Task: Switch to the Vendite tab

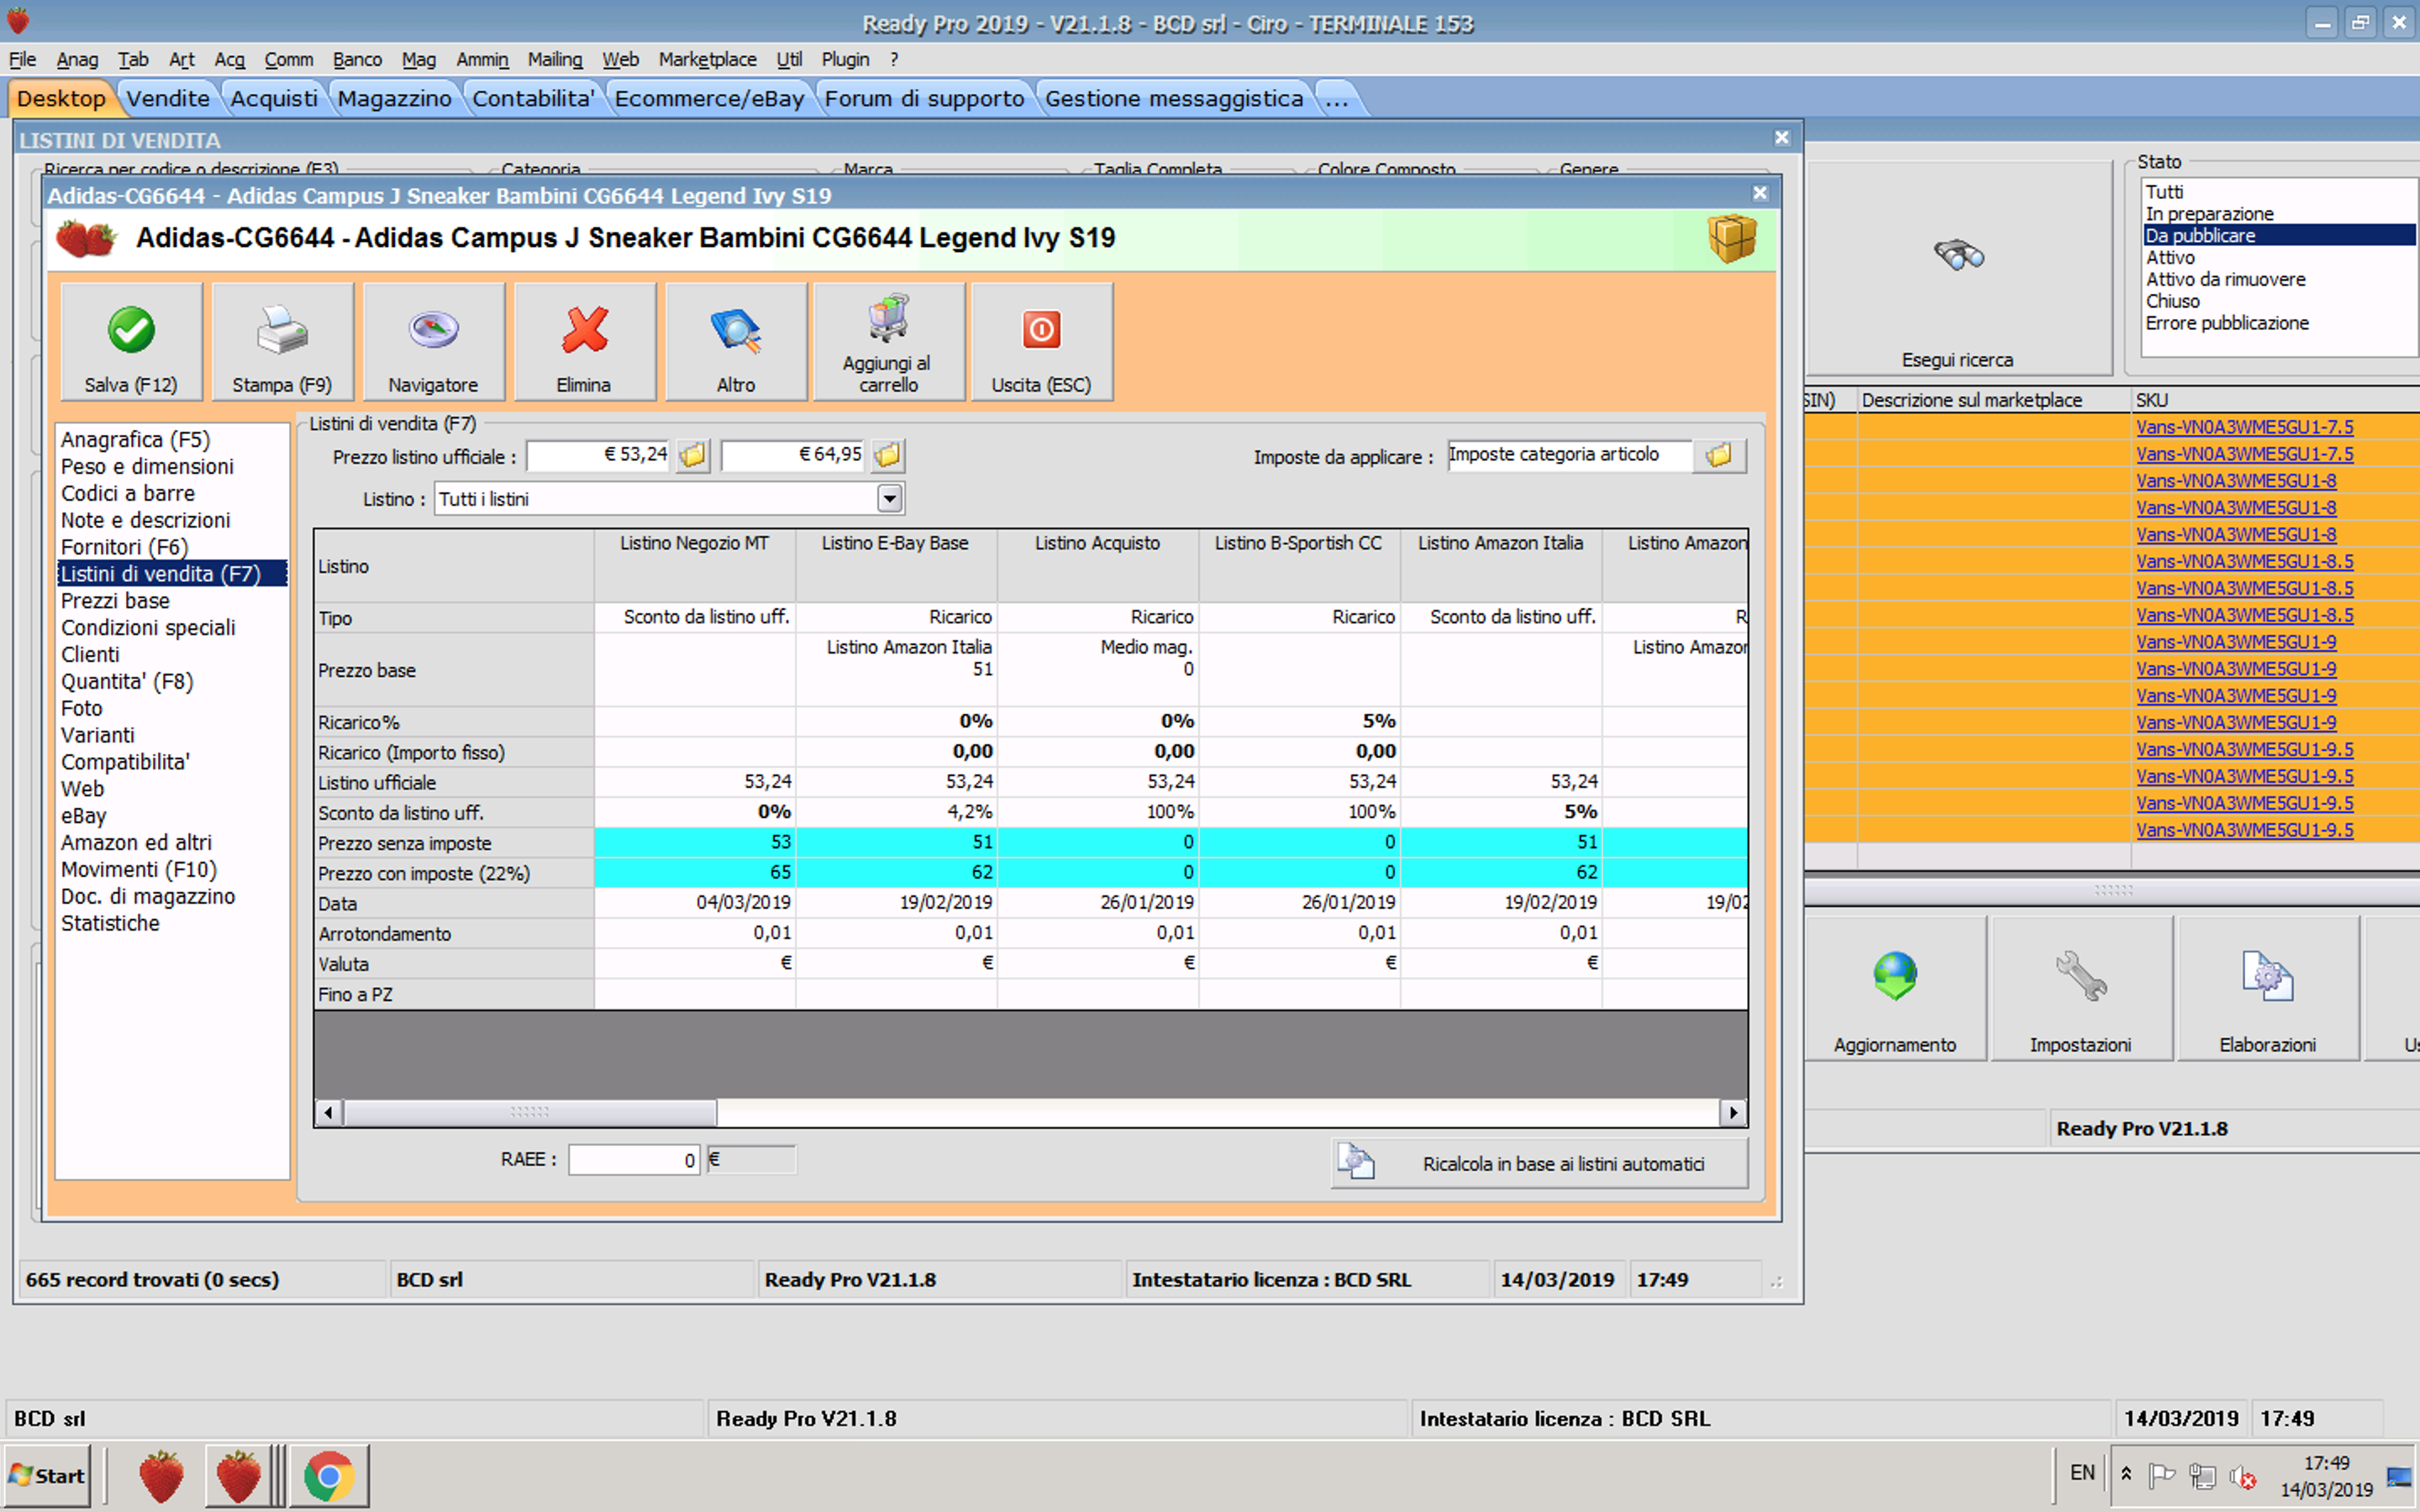Action: click(x=168, y=98)
